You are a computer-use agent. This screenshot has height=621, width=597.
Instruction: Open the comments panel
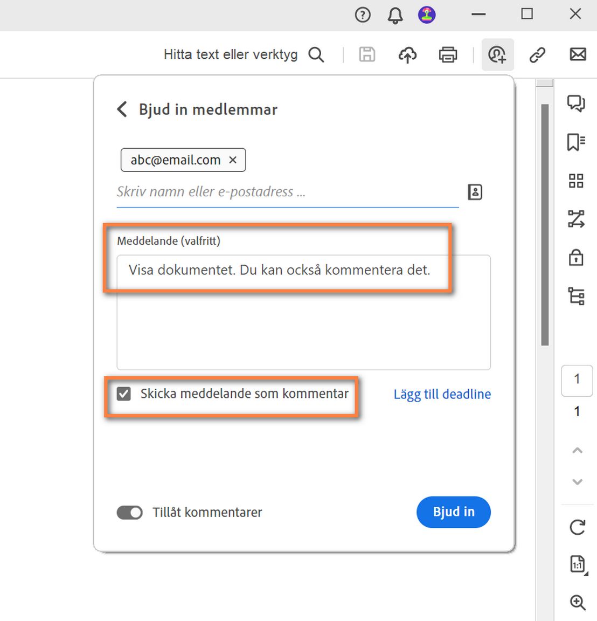pyautogui.click(x=576, y=103)
